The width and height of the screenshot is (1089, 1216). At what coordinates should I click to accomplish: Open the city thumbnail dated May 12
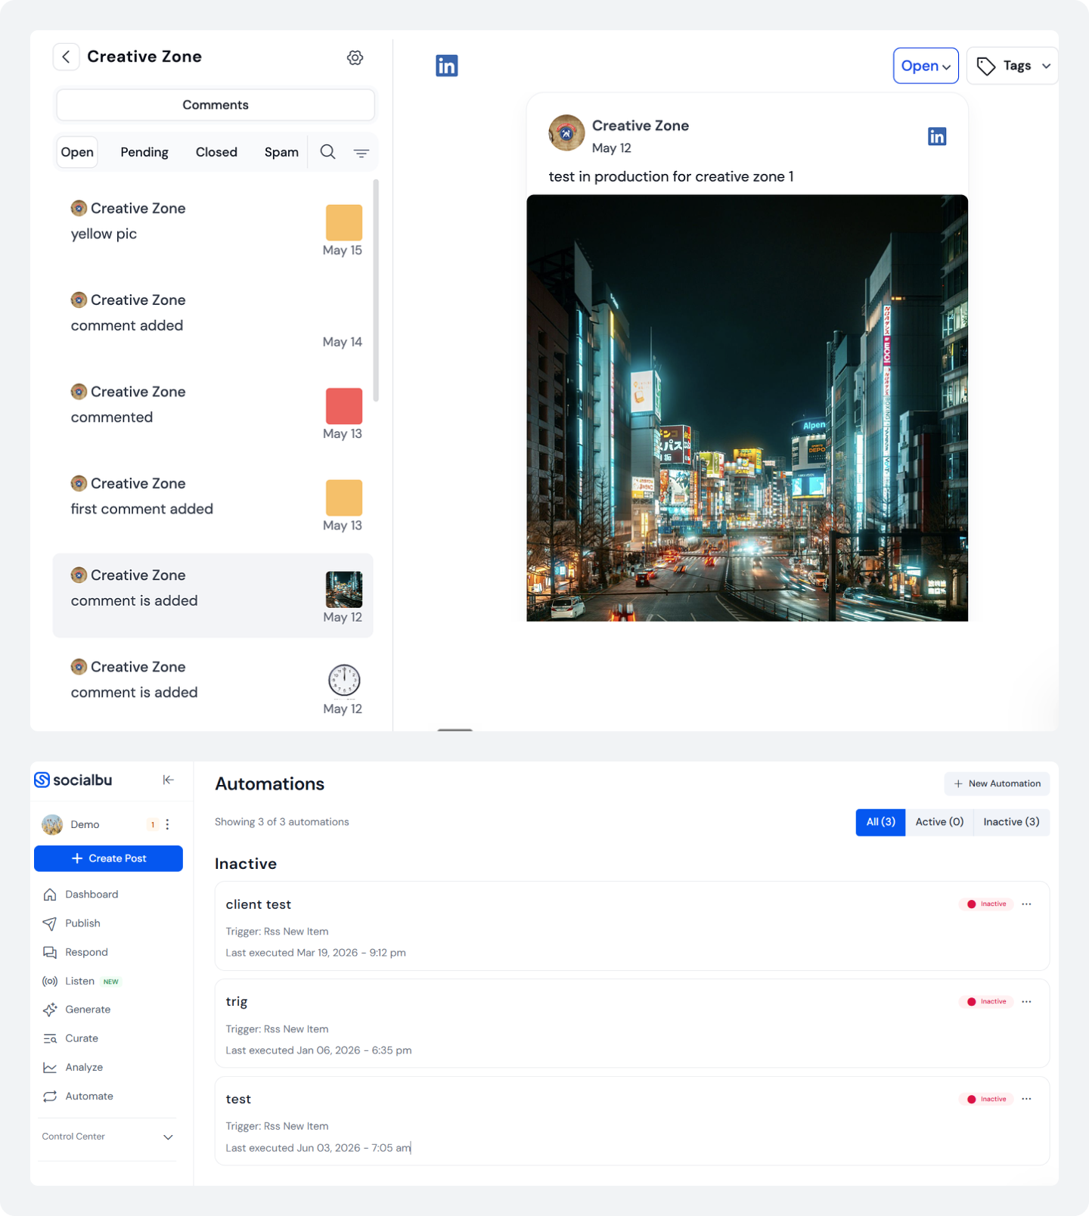(344, 590)
